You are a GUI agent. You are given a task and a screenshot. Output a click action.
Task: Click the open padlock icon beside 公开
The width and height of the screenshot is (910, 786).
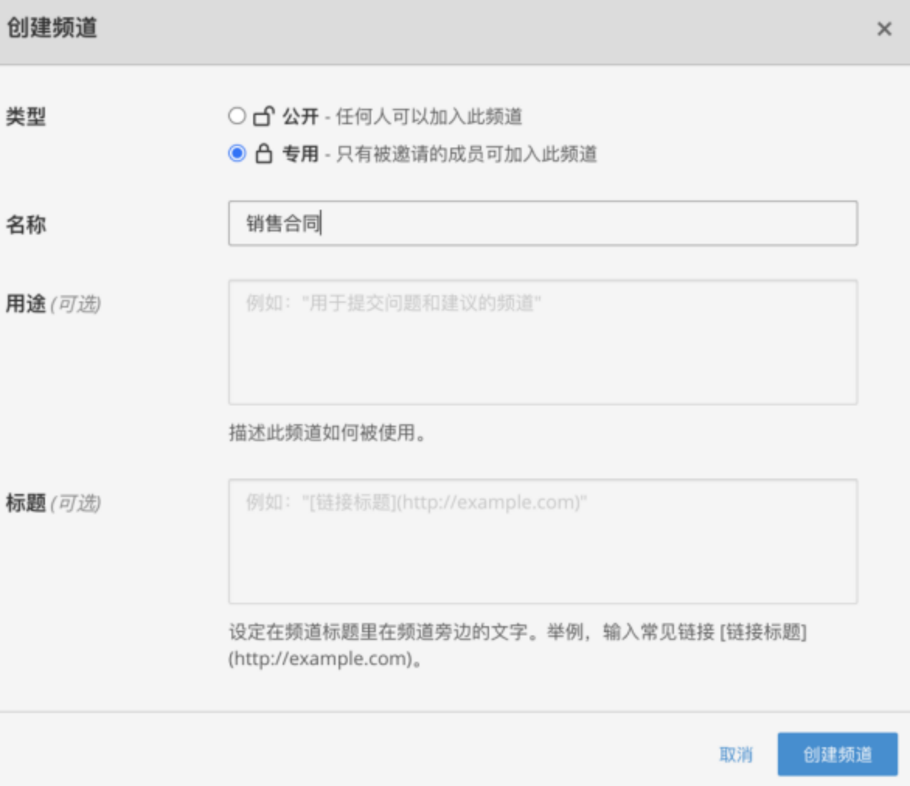[x=264, y=116]
